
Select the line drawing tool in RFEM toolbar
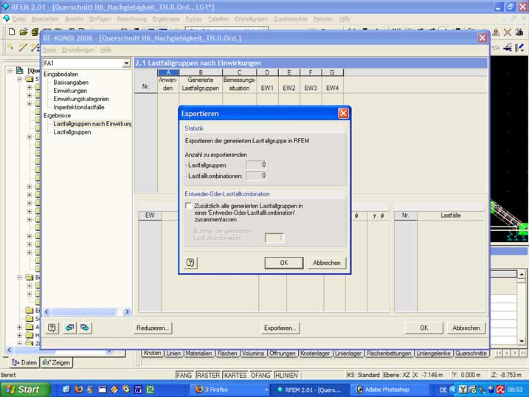[23, 47]
